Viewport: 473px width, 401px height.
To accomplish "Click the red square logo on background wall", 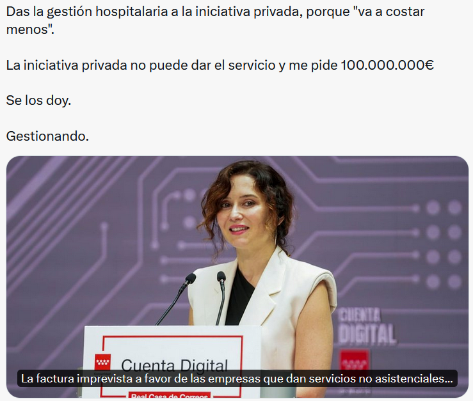I will [x=355, y=361].
